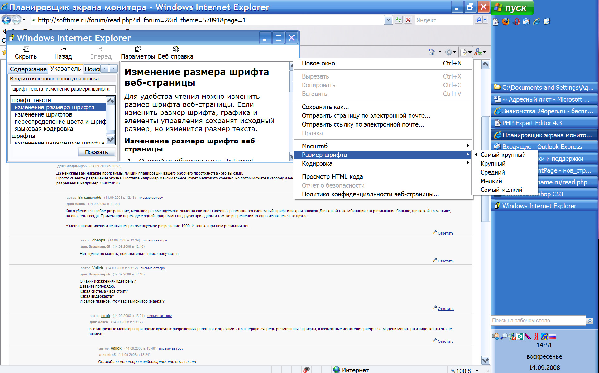
Task: Launch Internet Explorer from quick launch
Action: coord(536,22)
